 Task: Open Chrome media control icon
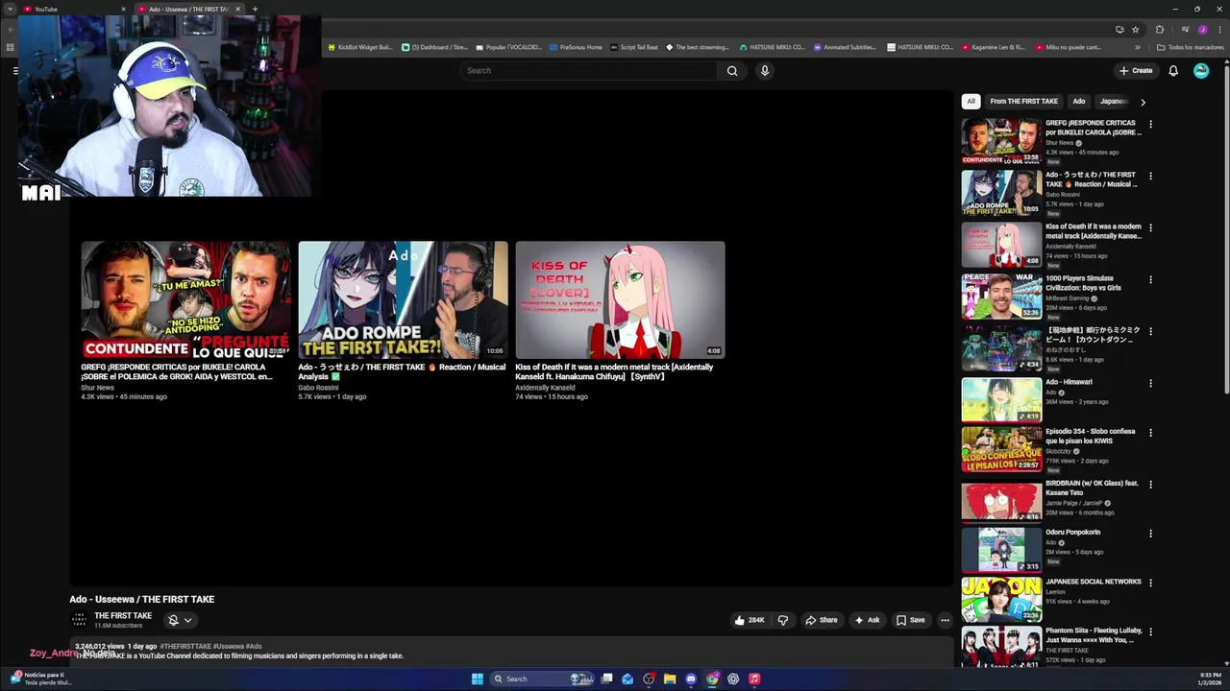(1185, 30)
